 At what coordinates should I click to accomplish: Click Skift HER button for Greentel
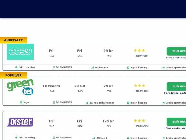point(176,86)
